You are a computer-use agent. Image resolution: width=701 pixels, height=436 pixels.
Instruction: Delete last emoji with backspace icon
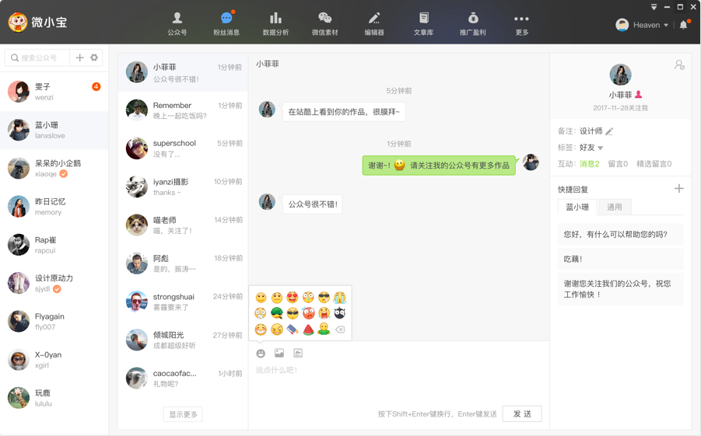pyautogui.click(x=340, y=330)
